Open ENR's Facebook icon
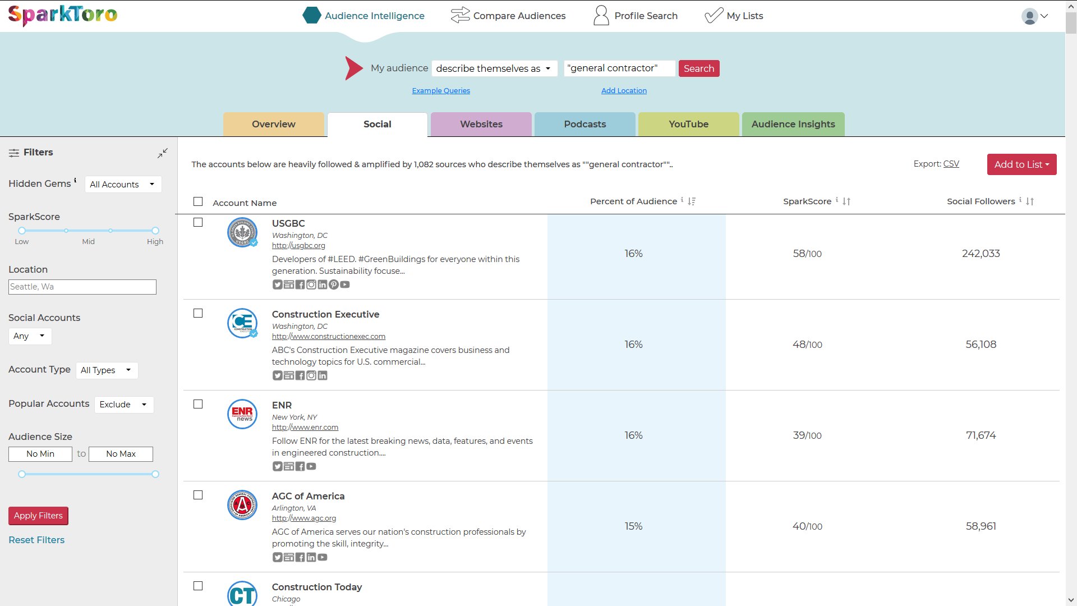 [300, 466]
